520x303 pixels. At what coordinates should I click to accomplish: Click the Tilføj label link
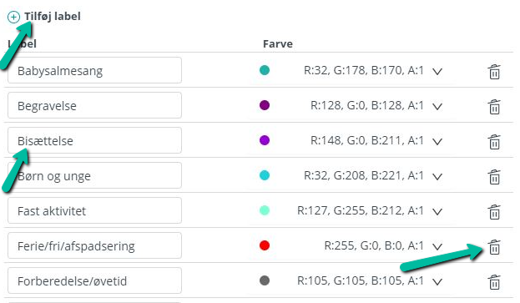coord(53,17)
